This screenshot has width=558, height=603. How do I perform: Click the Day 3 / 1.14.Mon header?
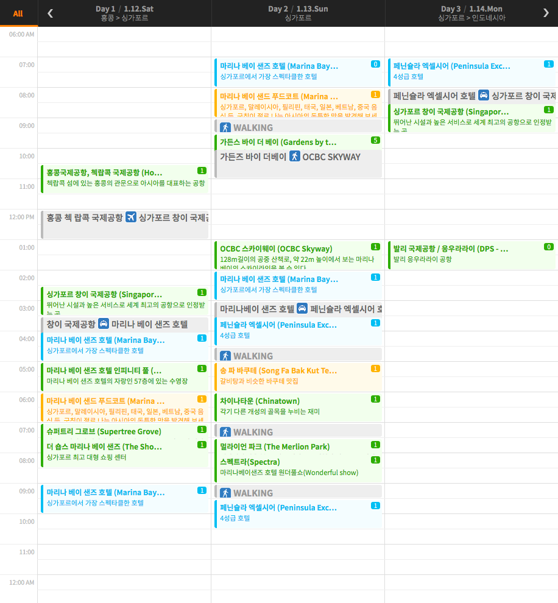coord(471,13)
